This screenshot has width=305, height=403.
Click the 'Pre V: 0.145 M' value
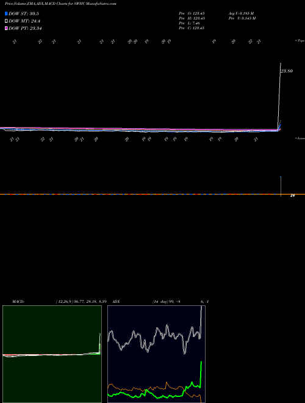tap(242, 18)
